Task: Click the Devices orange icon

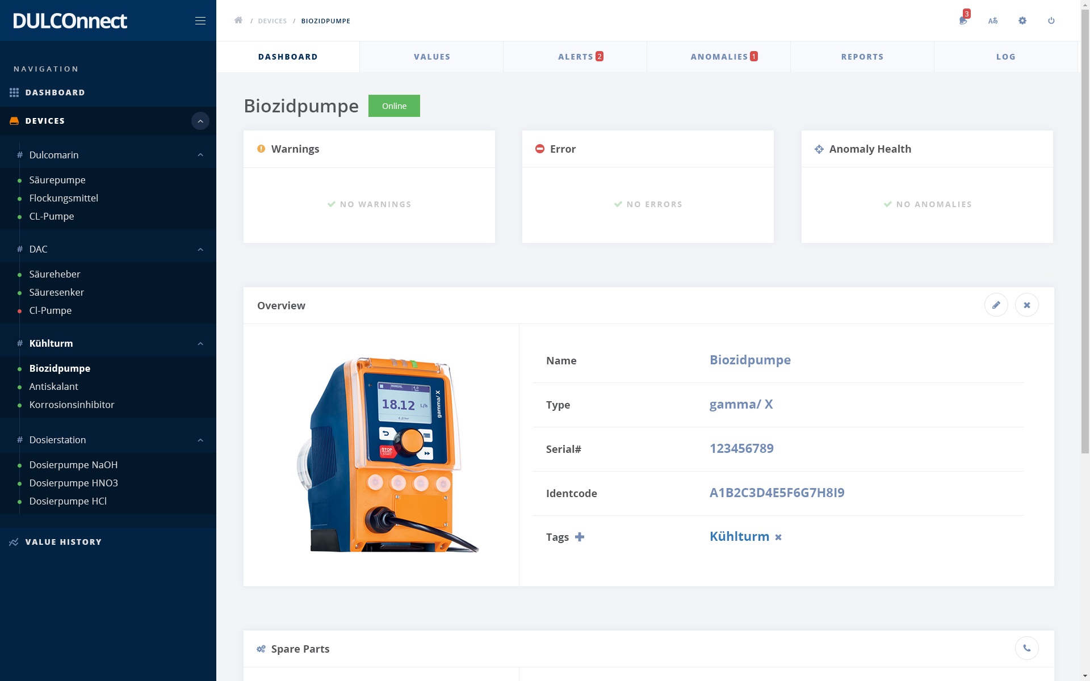Action: pyautogui.click(x=14, y=121)
